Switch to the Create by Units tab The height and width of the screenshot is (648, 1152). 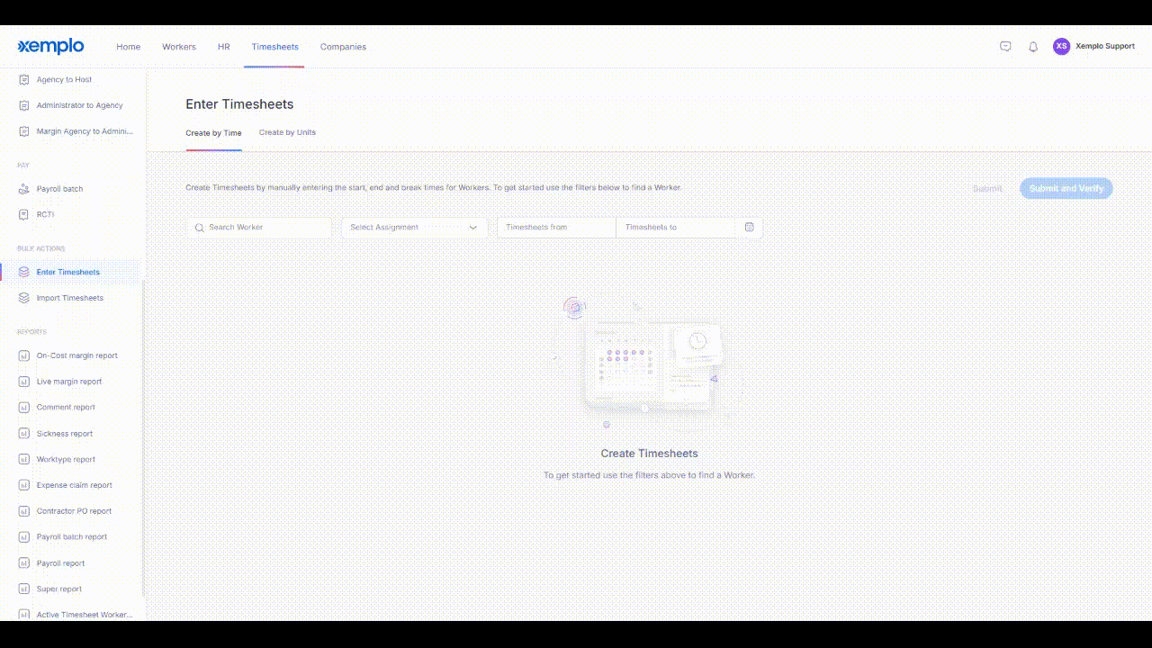(287, 133)
